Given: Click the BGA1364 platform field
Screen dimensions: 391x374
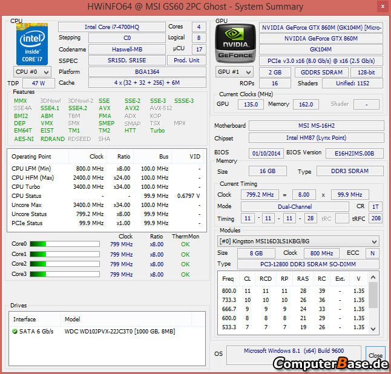Looking at the screenshot, I should (x=147, y=72).
